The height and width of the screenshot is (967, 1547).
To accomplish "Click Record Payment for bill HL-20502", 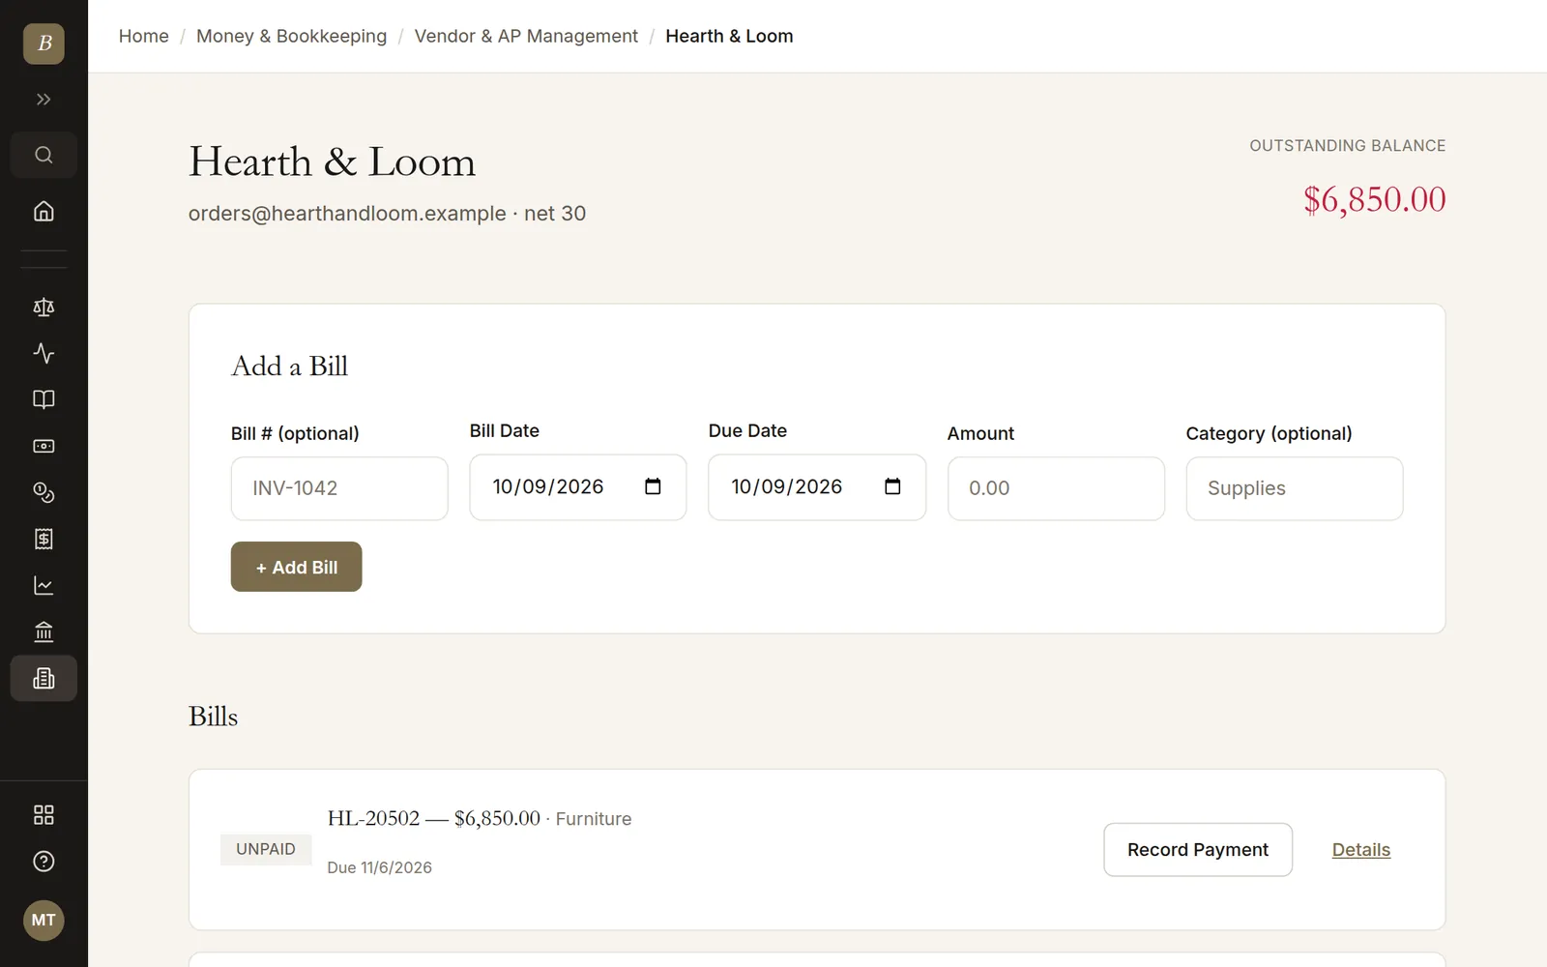I will point(1198,850).
